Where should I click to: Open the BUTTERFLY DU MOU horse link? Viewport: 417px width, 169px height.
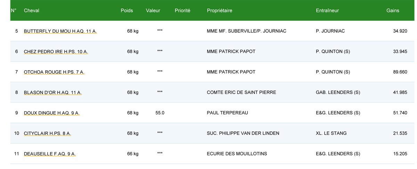coord(60,31)
